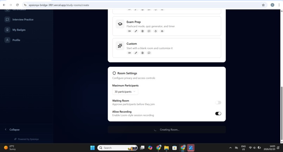The image size is (283, 152).
Task: Click the Exam Prep video camera icon
Action: coord(130,31)
